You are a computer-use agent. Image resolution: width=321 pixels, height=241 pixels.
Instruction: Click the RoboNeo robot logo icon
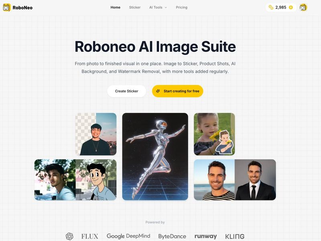[6, 7]
